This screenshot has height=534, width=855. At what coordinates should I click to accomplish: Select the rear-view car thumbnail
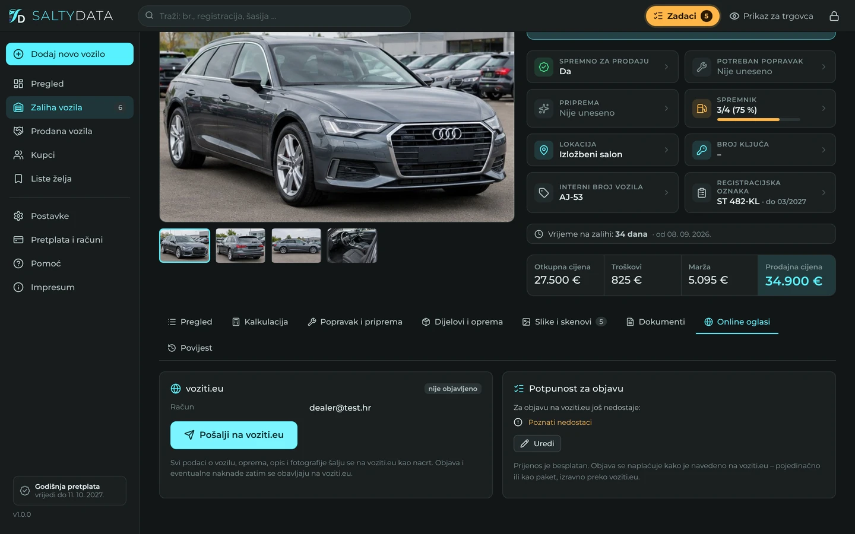(240, 246)
